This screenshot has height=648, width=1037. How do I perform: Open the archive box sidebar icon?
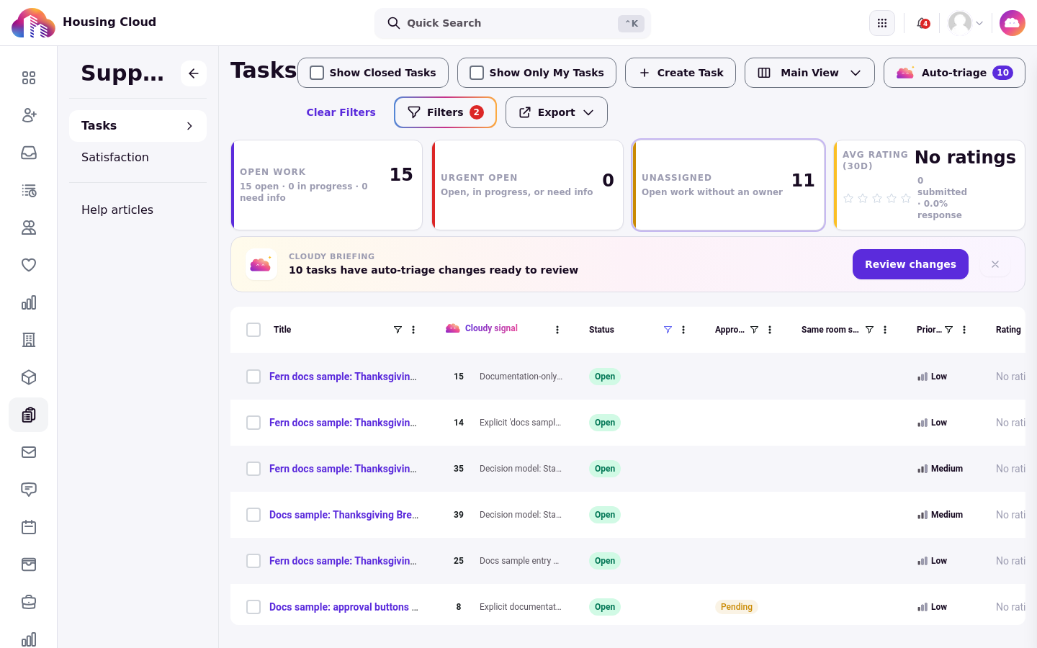point(29,564)
